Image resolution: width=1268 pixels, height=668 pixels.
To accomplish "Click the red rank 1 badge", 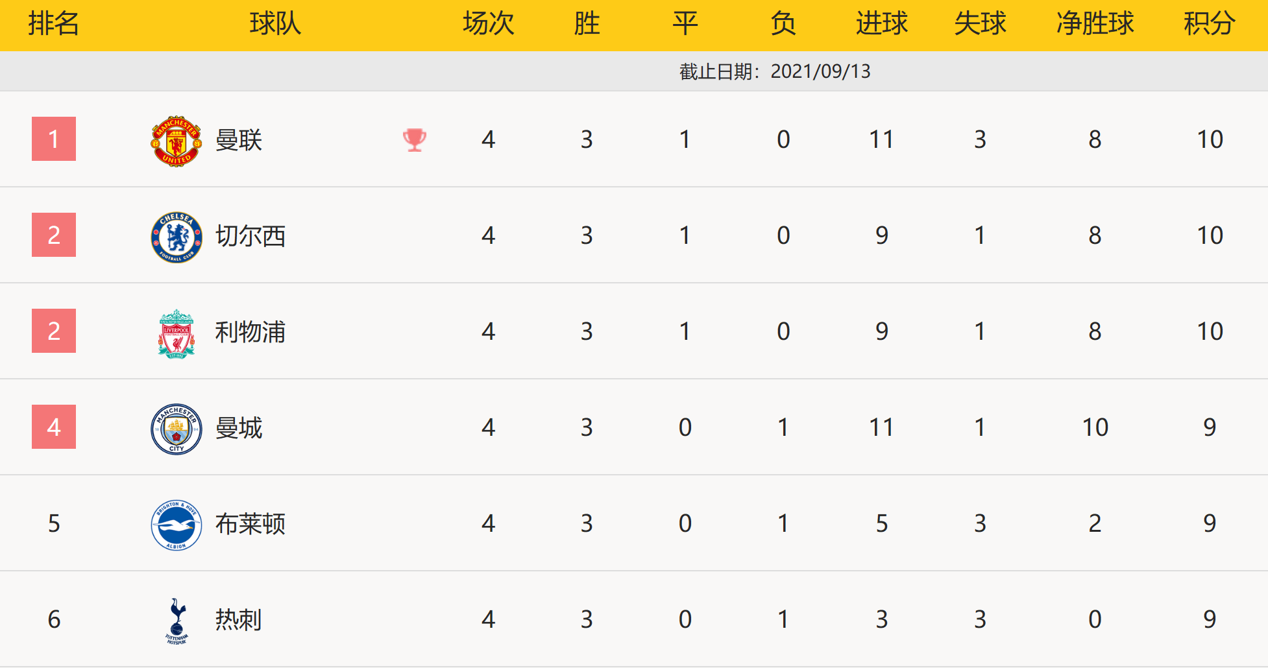I will tap(54, 139).
